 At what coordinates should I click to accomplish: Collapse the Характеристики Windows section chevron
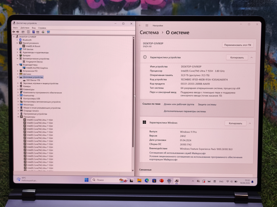point(250,123)
